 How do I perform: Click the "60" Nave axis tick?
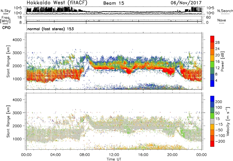coord(208,17)
